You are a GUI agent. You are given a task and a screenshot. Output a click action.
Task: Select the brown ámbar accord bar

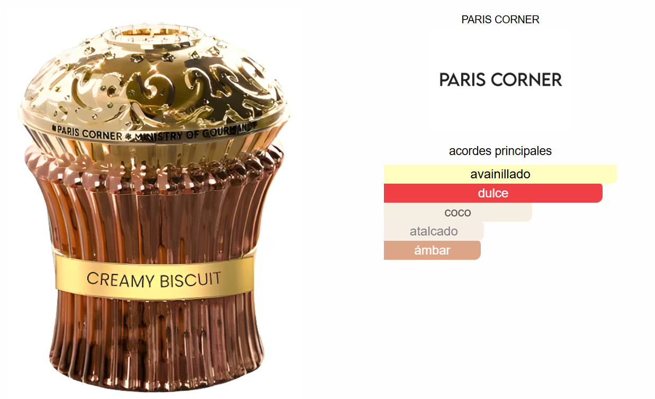[x=432, y=250]
